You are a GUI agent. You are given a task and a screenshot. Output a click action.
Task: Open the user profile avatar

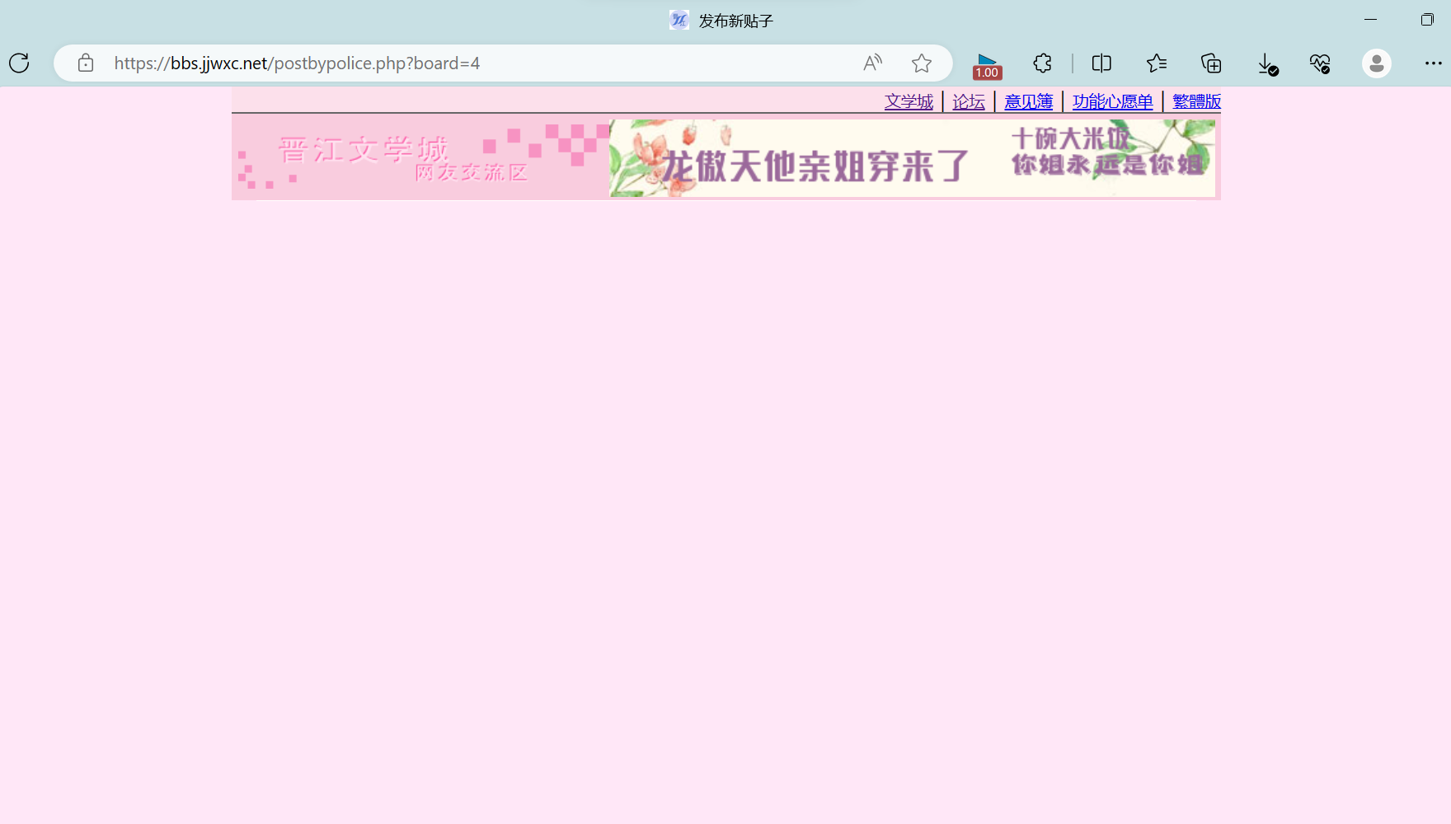tap(1377, 63)
